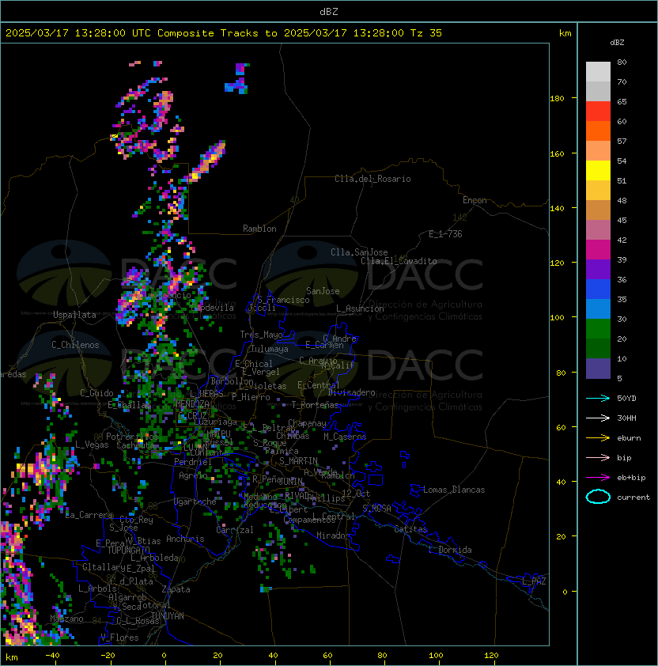Pick the dark orange swatch between 60 and 57
Image resolution: width=658 pixels, height=666 pixels.
[x=598, y=131]
